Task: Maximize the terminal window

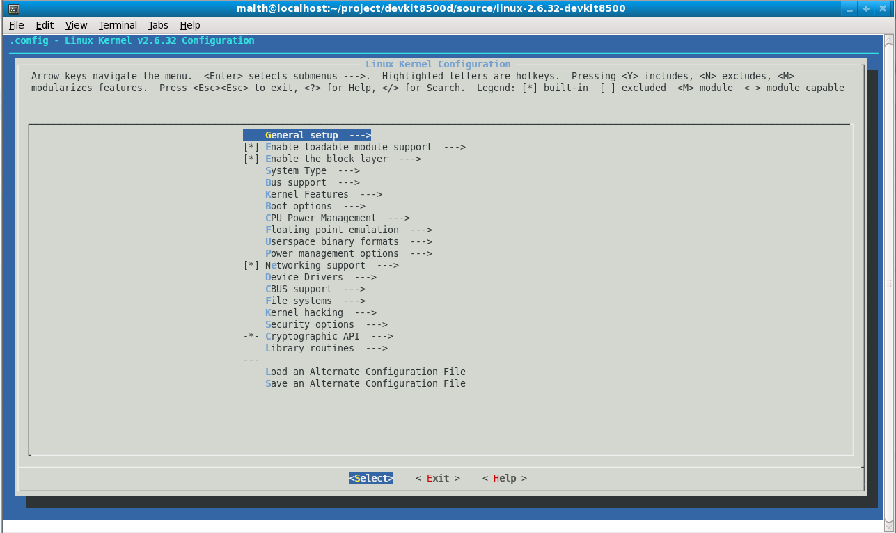Action: 867,9
